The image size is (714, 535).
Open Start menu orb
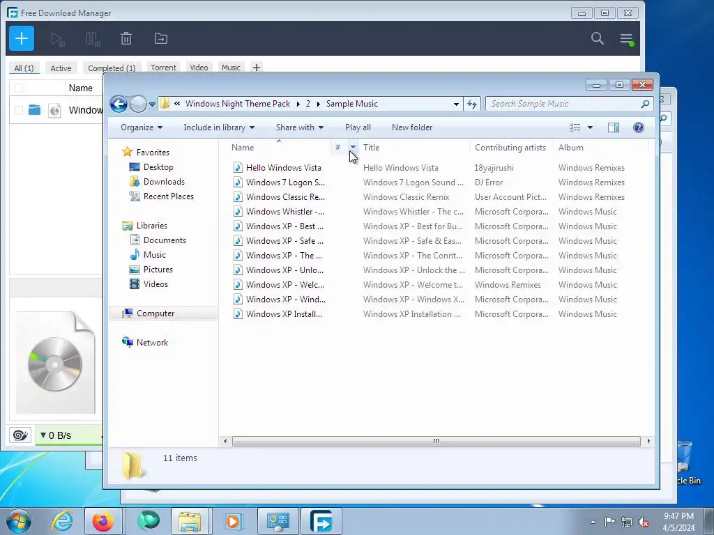[x=19, y=521]
